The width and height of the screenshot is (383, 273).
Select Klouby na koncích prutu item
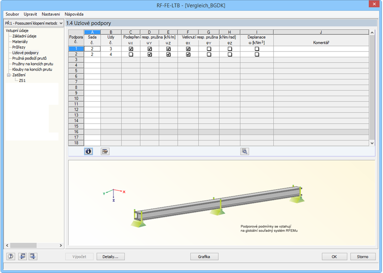(32, 70)
